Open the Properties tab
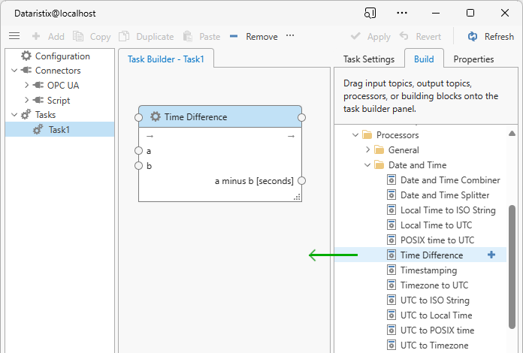The width and height of the screenshot is (523, 353). [x=473, y=59]
